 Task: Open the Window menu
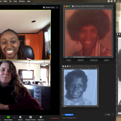click(x=22, y=1)
